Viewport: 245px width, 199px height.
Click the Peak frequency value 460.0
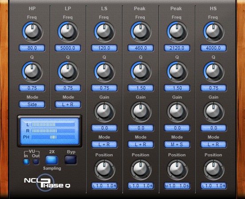coord(141,48)
